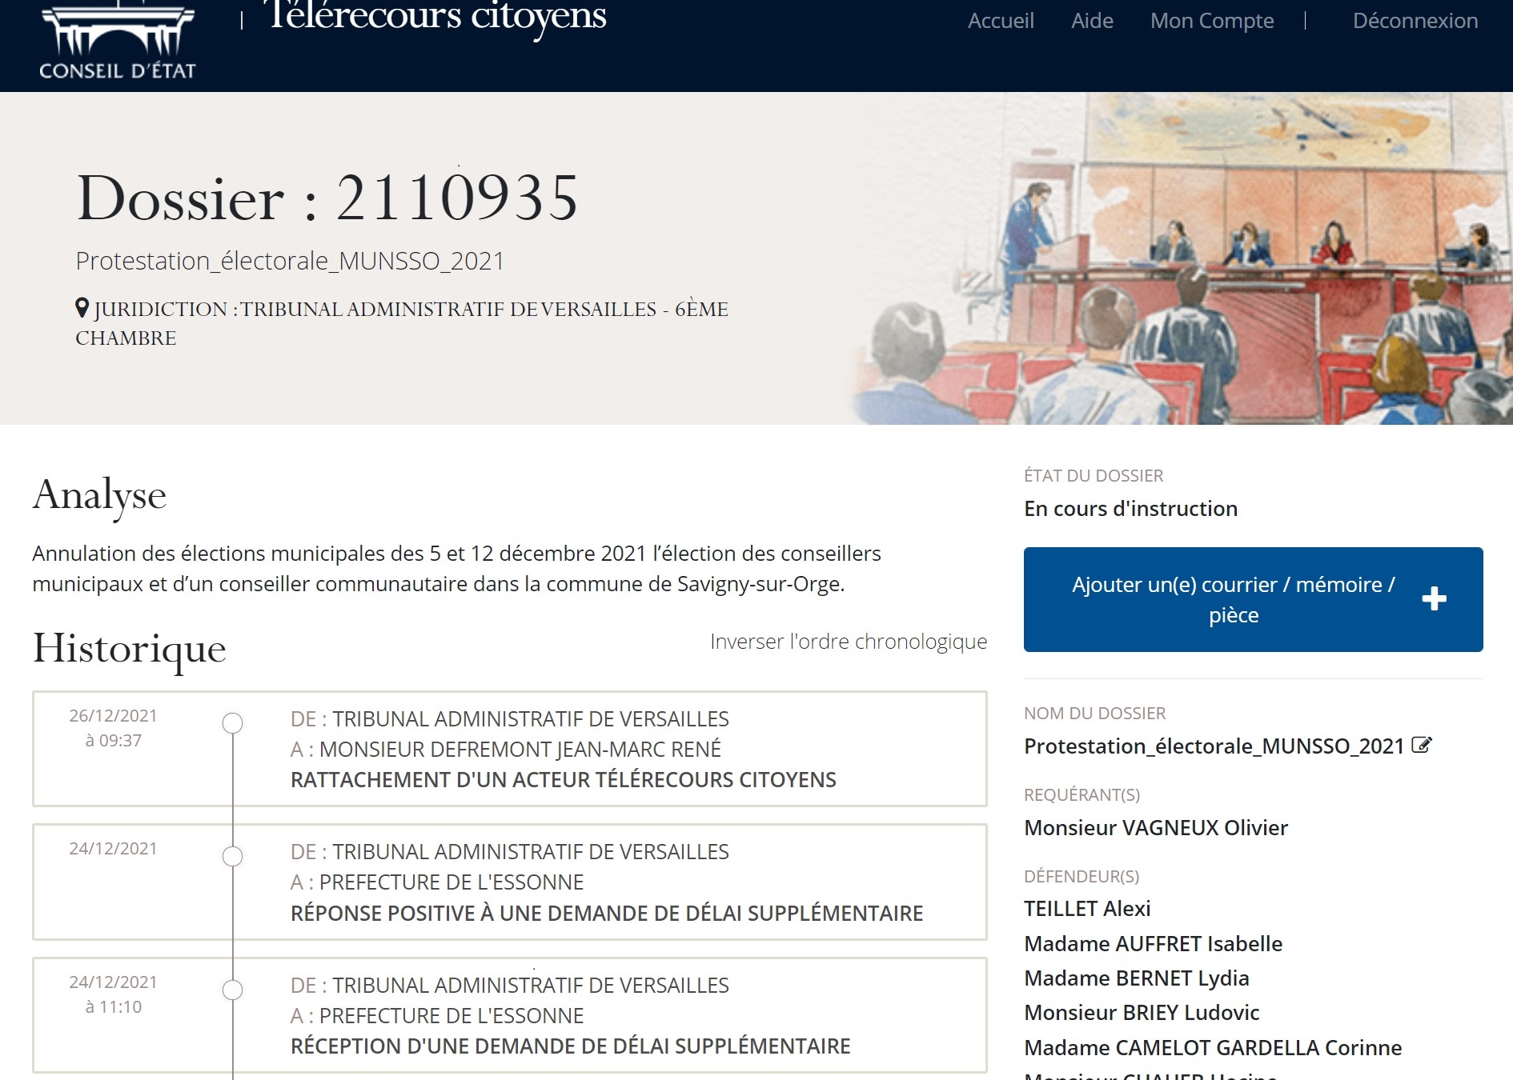
Task: Click Inverser l'ordre chronologique
Action: pos(848,642)
